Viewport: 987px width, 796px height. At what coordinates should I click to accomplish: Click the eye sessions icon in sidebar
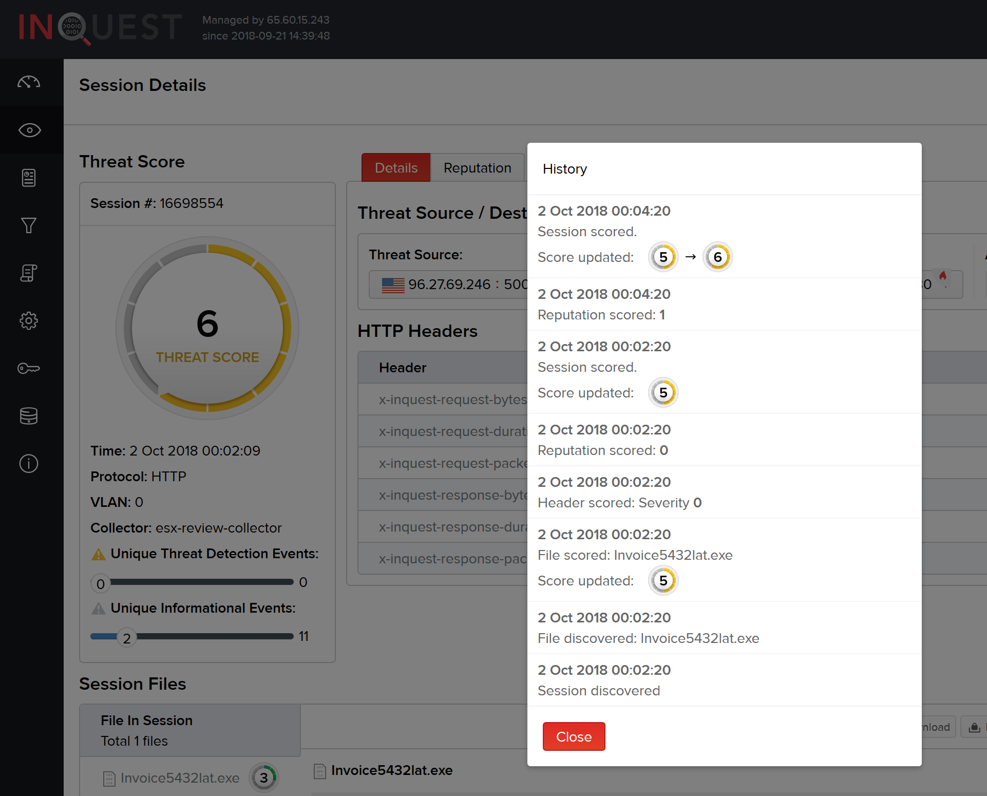coord(29,130)
